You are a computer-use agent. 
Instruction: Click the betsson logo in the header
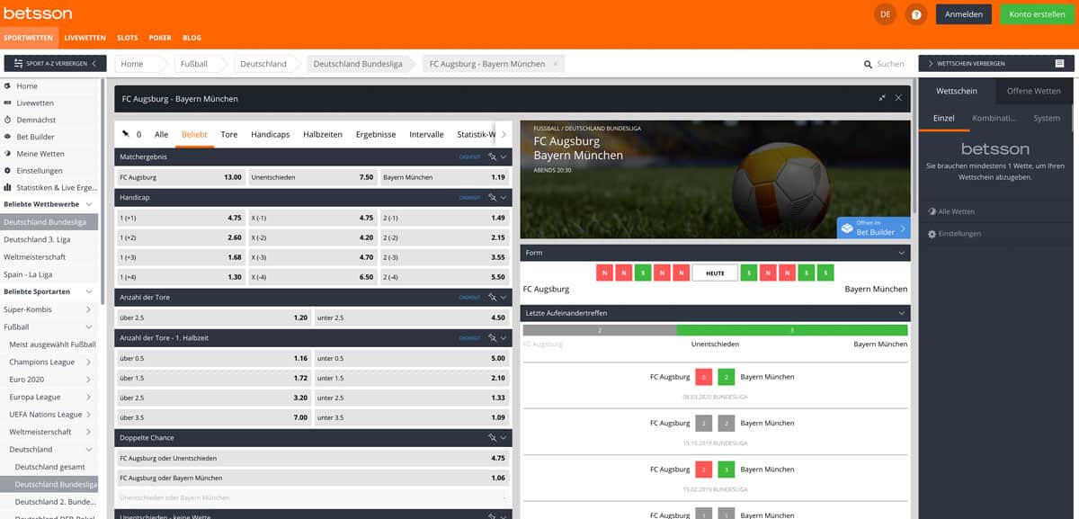[x=38, y=13]
